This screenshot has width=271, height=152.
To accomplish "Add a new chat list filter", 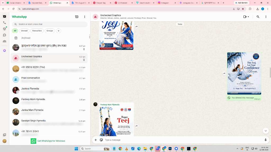I will (x=58, y=31).
